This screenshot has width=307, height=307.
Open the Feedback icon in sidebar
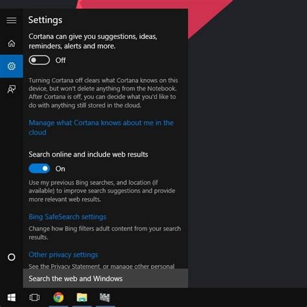[12, 89]
